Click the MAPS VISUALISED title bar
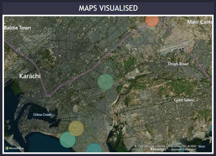The image size is (216, 156). click(x=108, y=8)
